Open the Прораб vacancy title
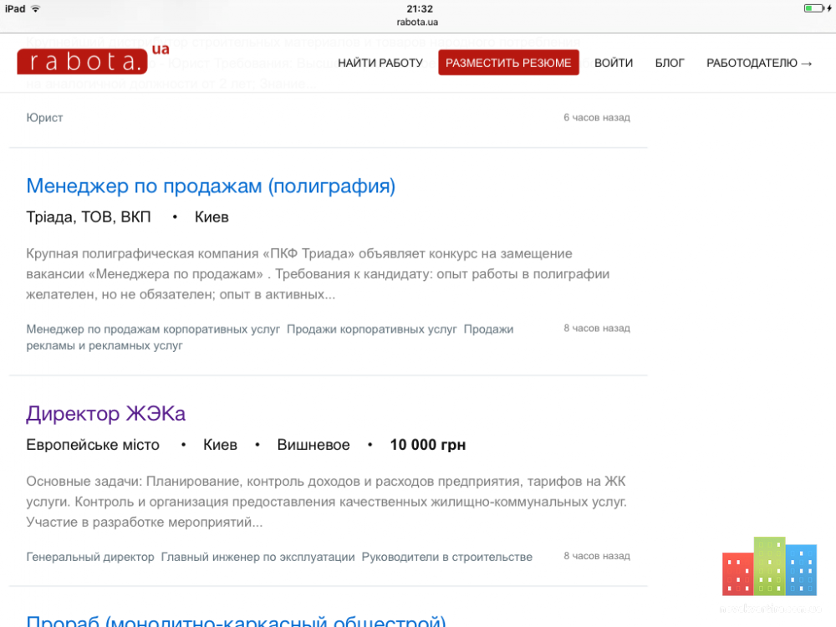 pyautogui.click(x=237, y=620)
